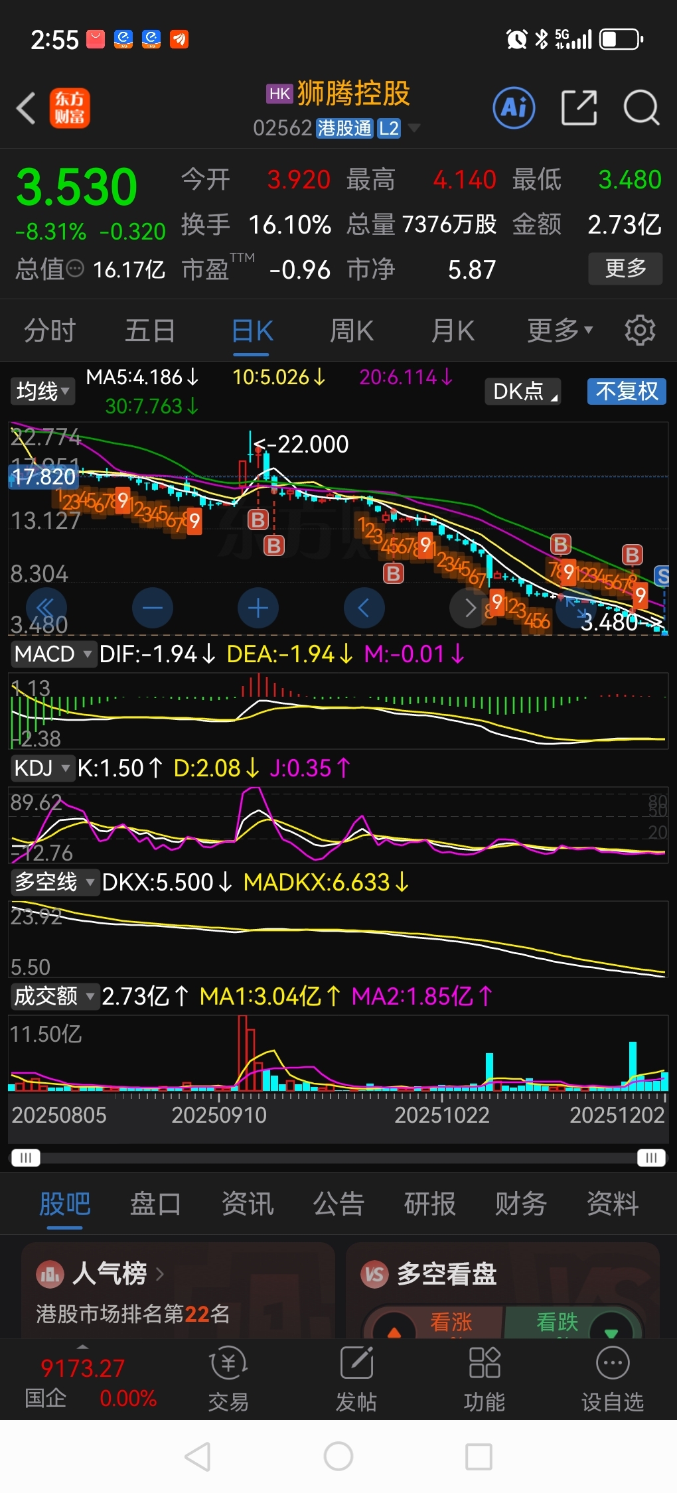This screenshot has height=1493, width=677.
Task: Tap the right range slider handle
Action: pos(651,1158)
